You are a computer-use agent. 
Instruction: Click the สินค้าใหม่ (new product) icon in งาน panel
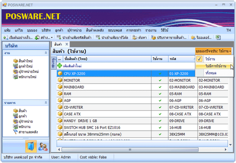coord(15,61)
